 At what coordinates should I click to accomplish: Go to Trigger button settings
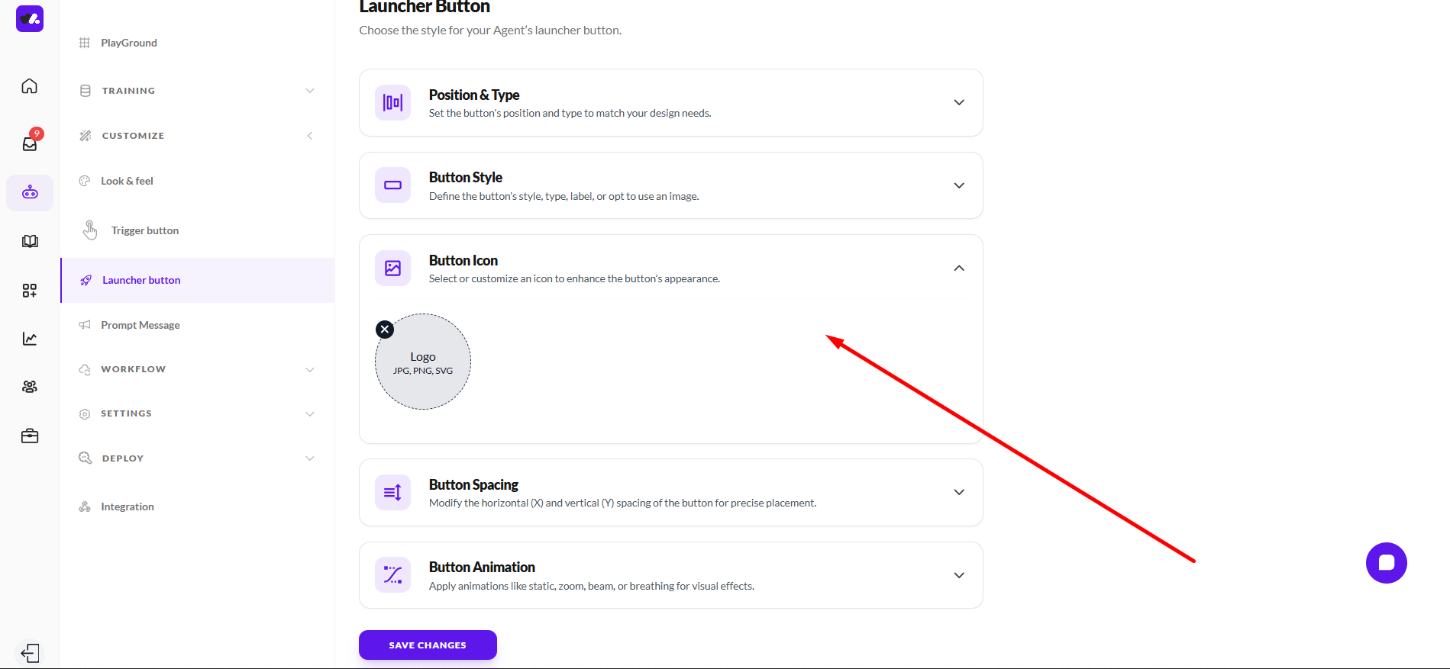point(145,230)
